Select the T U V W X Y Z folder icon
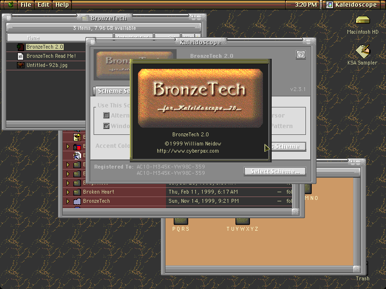386x289 pixels. click(x=242, y=221)
